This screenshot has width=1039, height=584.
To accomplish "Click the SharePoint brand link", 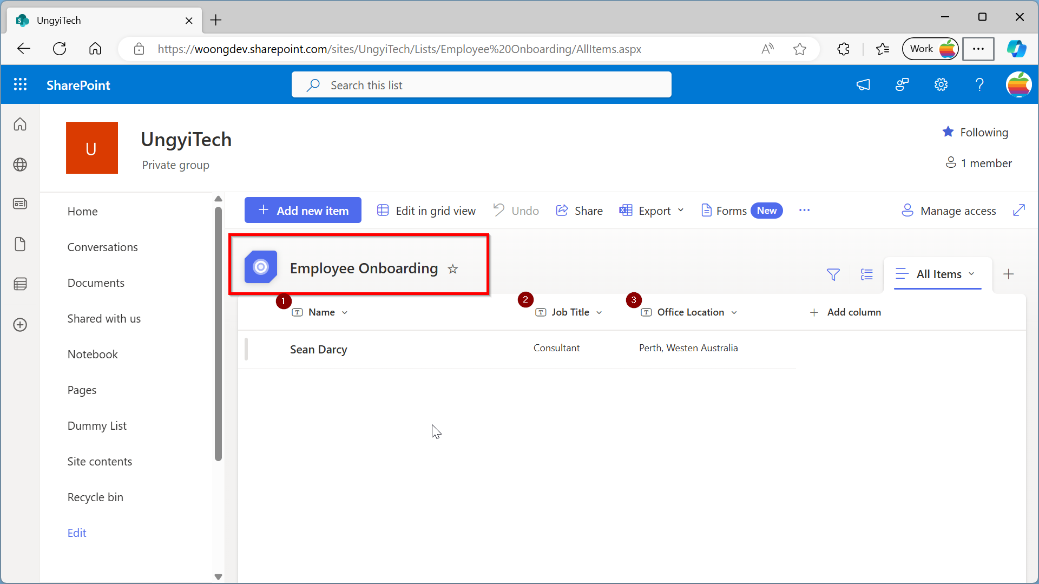I will tap(78, 85).
